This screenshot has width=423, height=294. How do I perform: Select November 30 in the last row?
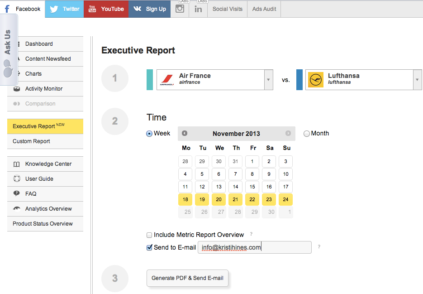(269, 212)
